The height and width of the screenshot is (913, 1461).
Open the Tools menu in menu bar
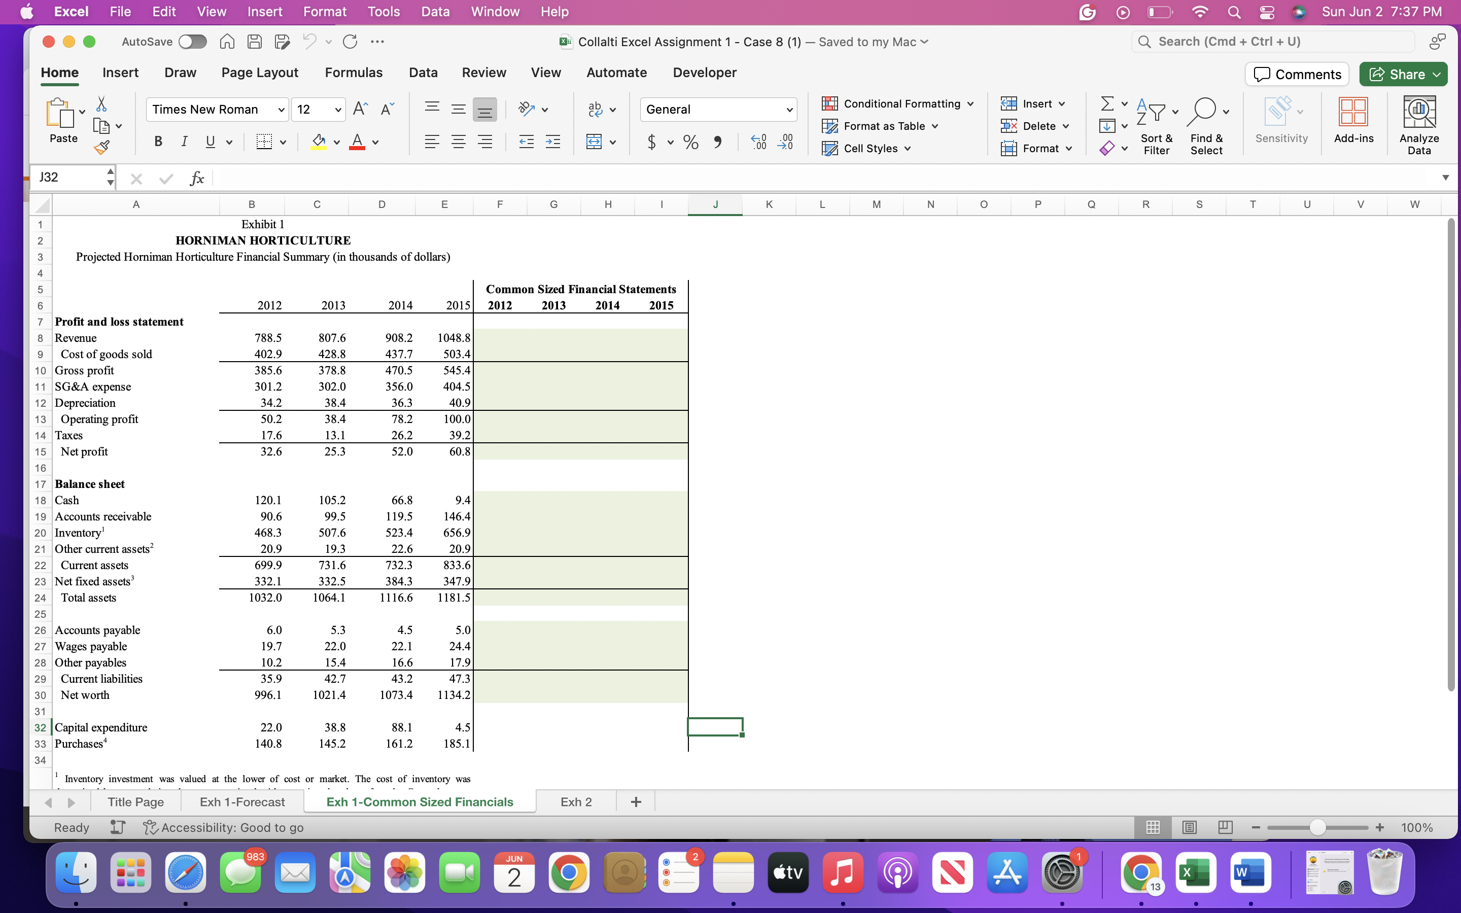(384, 12)
